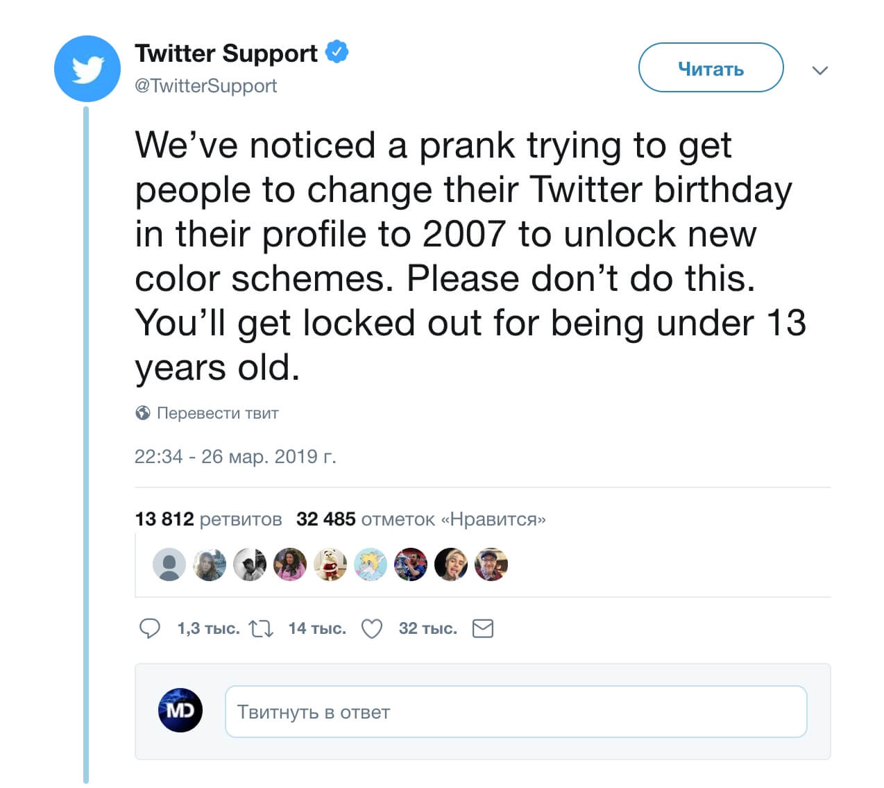
Task: Click the Перевести твит link
Action: 217,413
